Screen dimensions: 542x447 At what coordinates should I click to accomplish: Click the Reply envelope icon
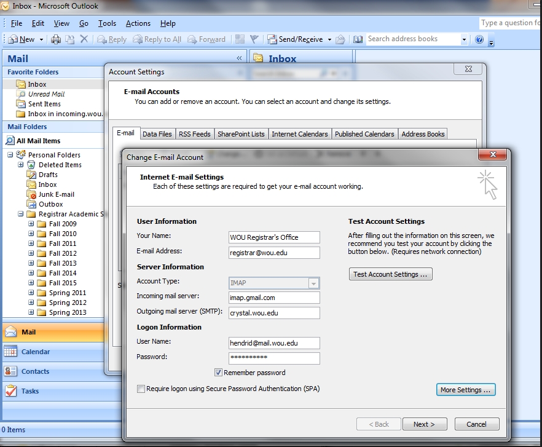(101, 39)
